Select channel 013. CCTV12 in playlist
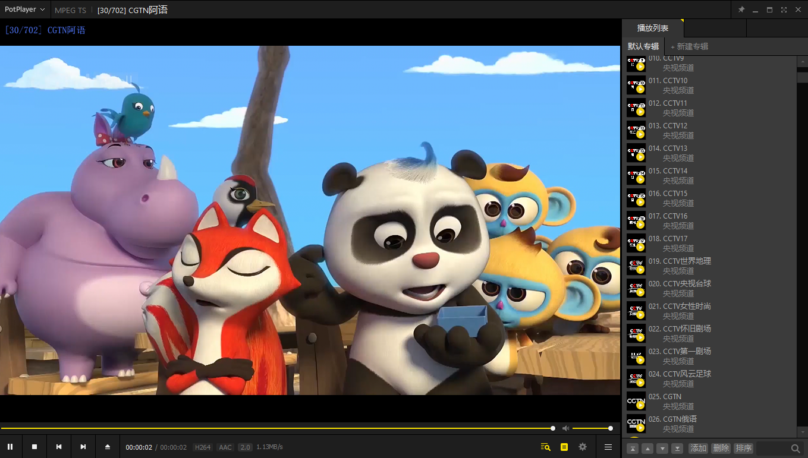This screenshot has width=808, height=458. click(x=709, y=131)
